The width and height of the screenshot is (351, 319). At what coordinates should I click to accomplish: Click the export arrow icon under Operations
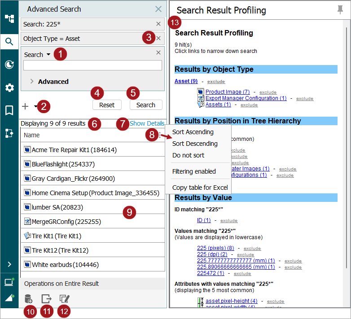click(46, 299)
